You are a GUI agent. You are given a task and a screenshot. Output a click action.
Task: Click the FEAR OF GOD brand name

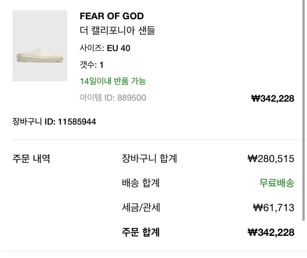112,16
